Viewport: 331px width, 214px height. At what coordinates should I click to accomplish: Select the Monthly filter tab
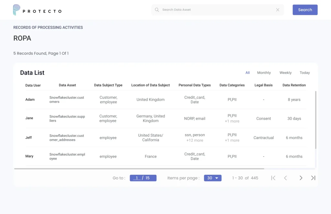coord(264,73)
